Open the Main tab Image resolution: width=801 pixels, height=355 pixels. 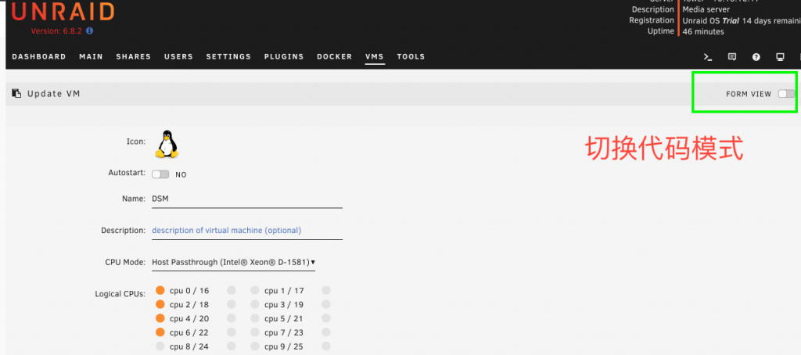pyautogui.click(x=91, y=57)
